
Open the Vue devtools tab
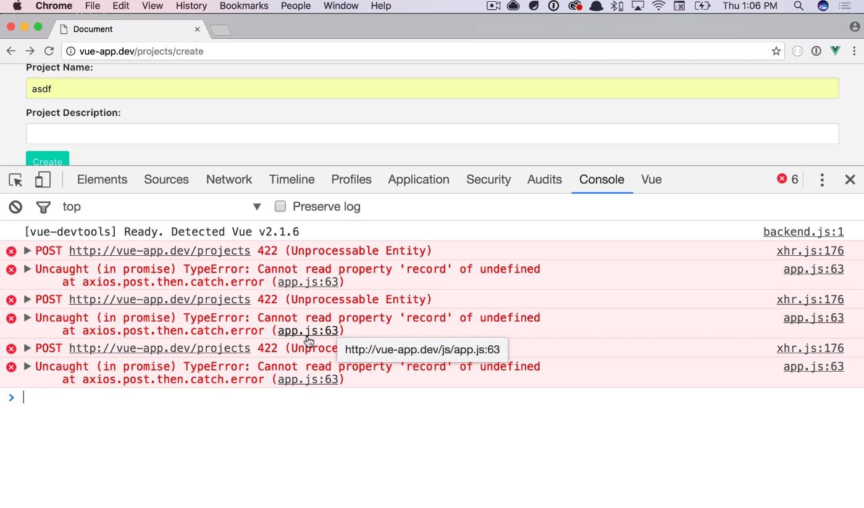click(x=651, y=179)
